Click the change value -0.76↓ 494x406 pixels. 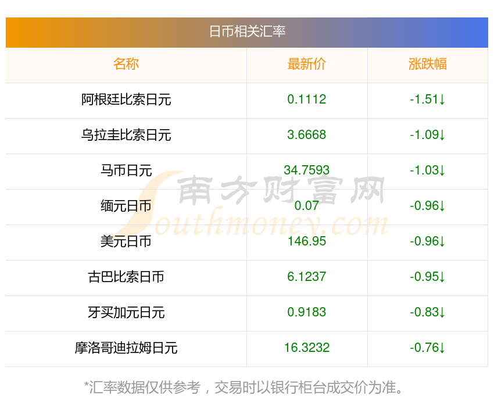point(428,348)
